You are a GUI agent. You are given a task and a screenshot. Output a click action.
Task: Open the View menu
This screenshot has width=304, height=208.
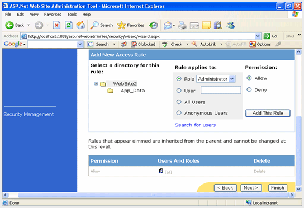pos(34,15)
